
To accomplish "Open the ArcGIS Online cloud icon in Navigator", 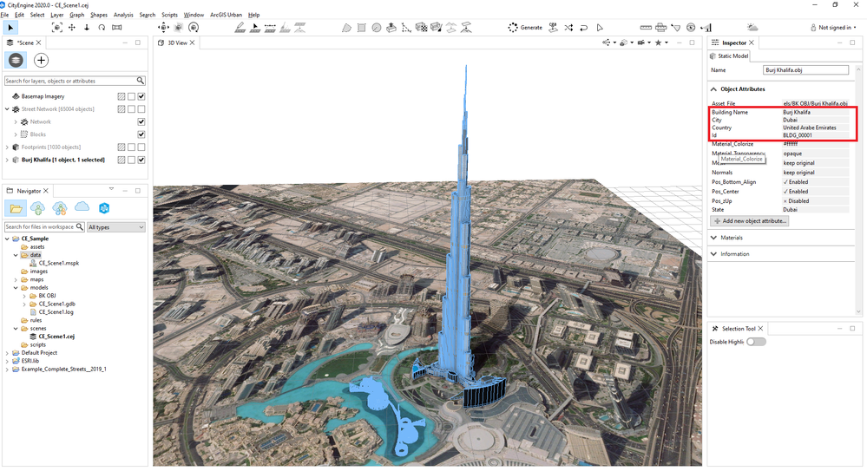I will click(x=82, y=207).
